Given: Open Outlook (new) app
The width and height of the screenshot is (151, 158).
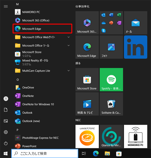Looking at the screenshot, I should point(42,121).
